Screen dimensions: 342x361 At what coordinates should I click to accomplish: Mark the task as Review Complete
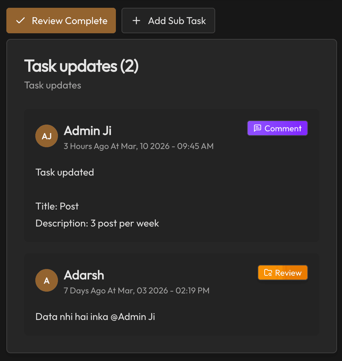click(x=61, y=21)
